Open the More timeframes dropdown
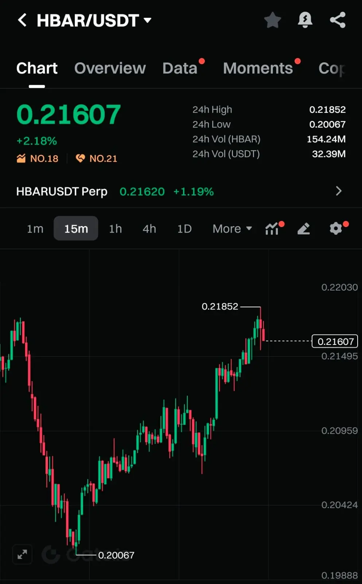 (x=232, y=229)
